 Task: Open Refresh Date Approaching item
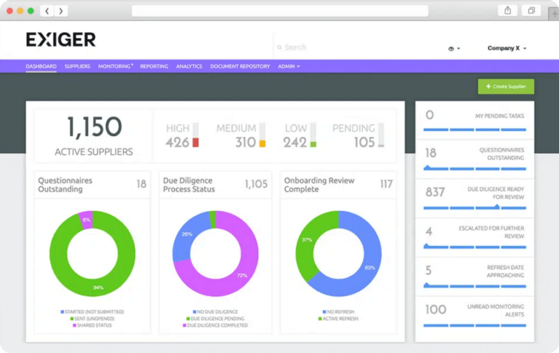tap(474, 277)
